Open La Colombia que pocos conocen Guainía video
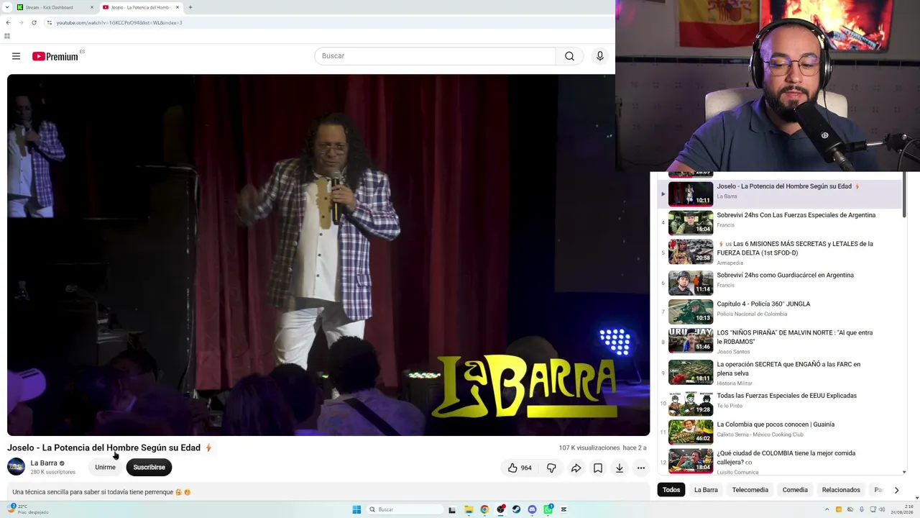Screen dimensions: 920x518 point(776,424)
